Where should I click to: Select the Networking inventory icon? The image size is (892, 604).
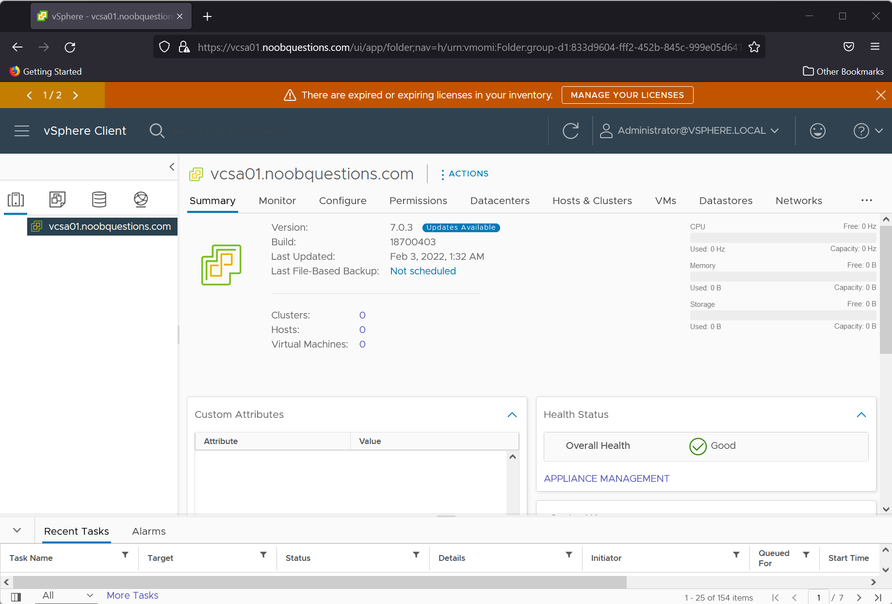click(141, 199)
